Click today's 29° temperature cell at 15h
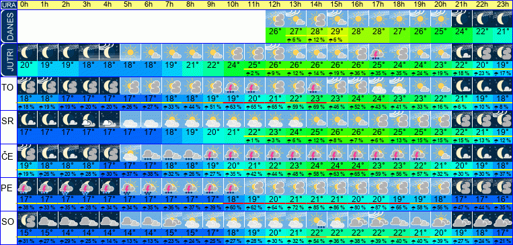The width and height of the screenshot is (513, 245). coord(338,32)
